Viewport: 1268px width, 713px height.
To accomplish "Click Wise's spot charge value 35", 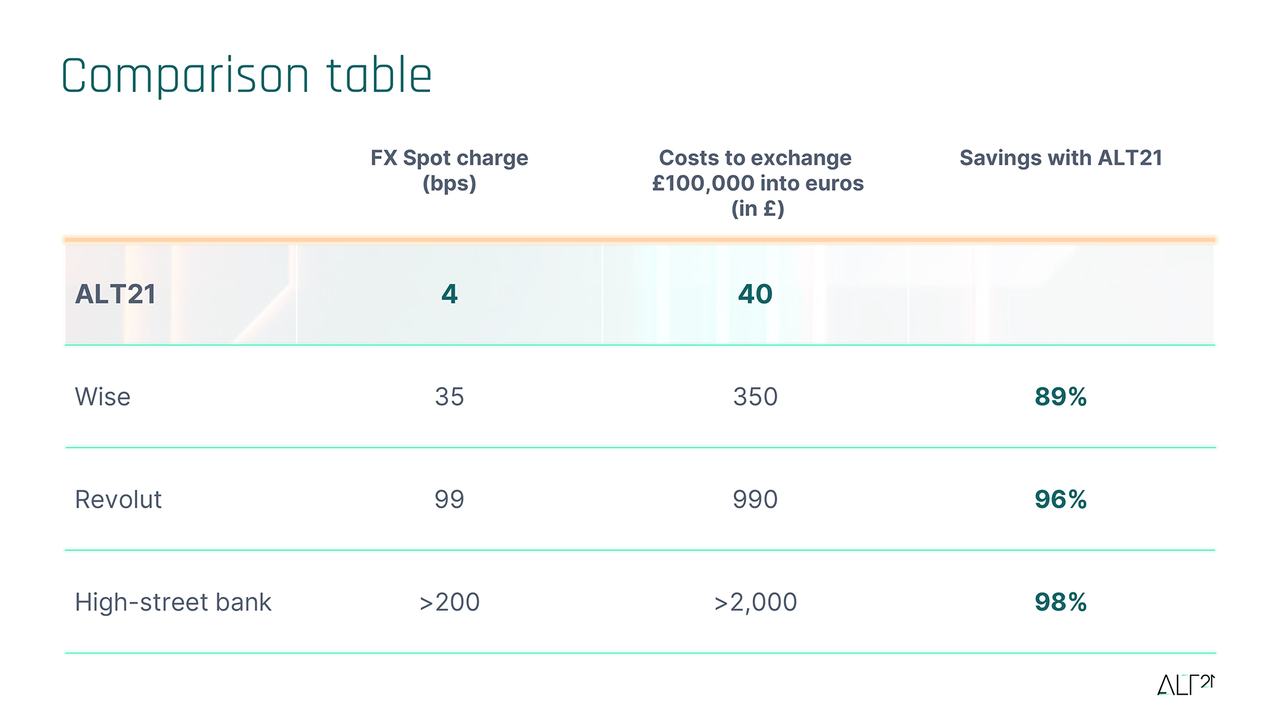I will (449, 397).
